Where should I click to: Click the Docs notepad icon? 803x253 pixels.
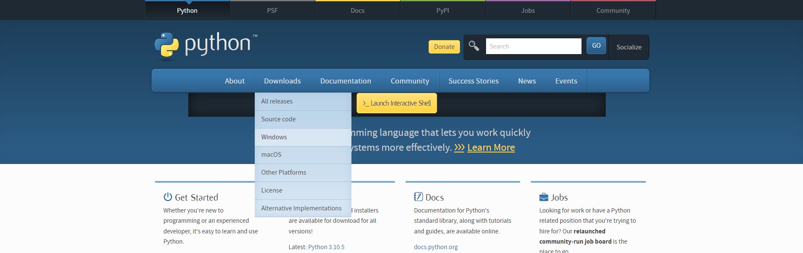[418, 197]
